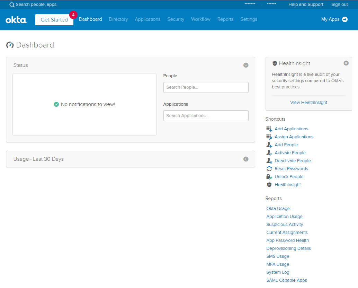Screen dimensions: 358x288
Task: Open the Dashboard menu
Action: tap(90, 19)
